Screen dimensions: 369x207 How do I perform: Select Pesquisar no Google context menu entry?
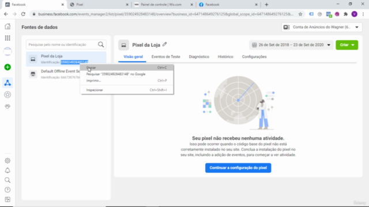127,74
